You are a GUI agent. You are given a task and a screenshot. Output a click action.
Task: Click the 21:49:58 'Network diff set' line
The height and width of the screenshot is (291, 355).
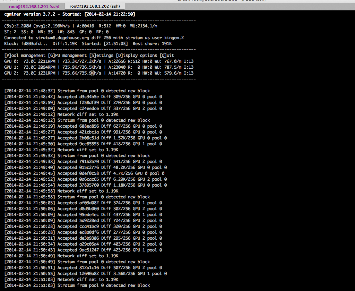61,191
